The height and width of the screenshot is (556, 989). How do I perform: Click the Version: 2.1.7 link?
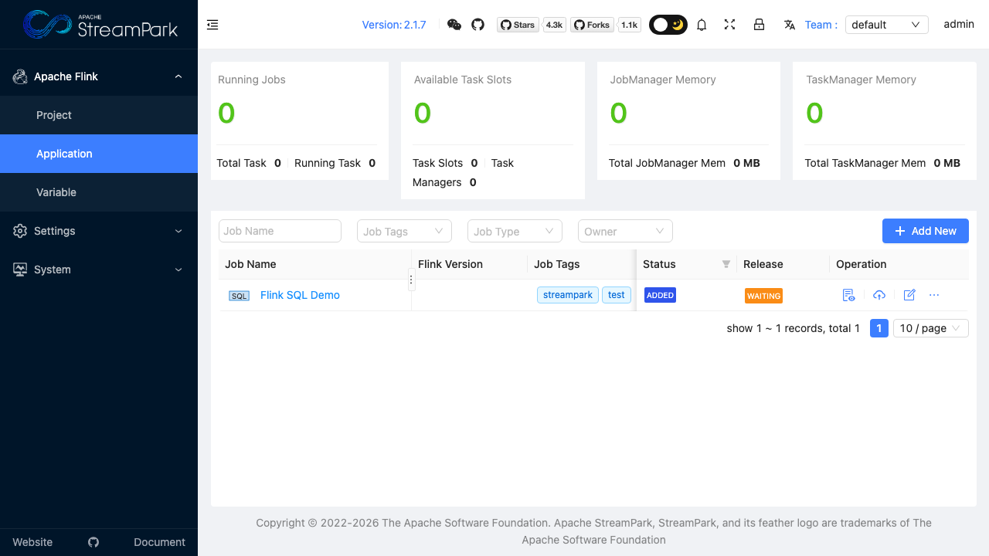click(x=394, y=25)
